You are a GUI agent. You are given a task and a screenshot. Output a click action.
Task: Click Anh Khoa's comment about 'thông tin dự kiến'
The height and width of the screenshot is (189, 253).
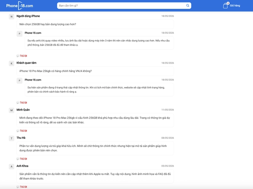pos(95,176)
